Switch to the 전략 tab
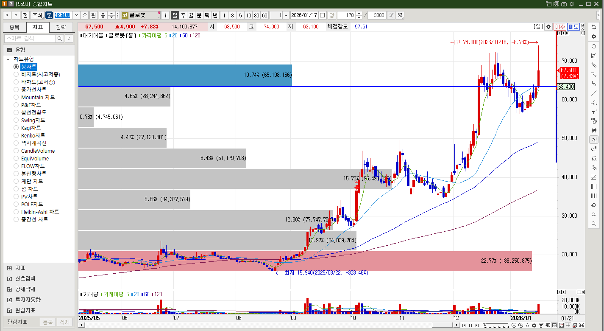The image size is (604, 331). (61, 27)
